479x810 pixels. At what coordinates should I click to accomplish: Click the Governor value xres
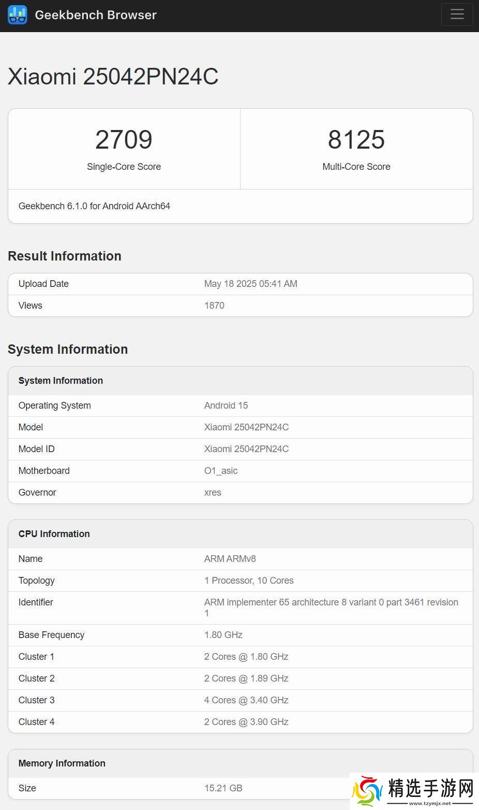tap(213, 493)
